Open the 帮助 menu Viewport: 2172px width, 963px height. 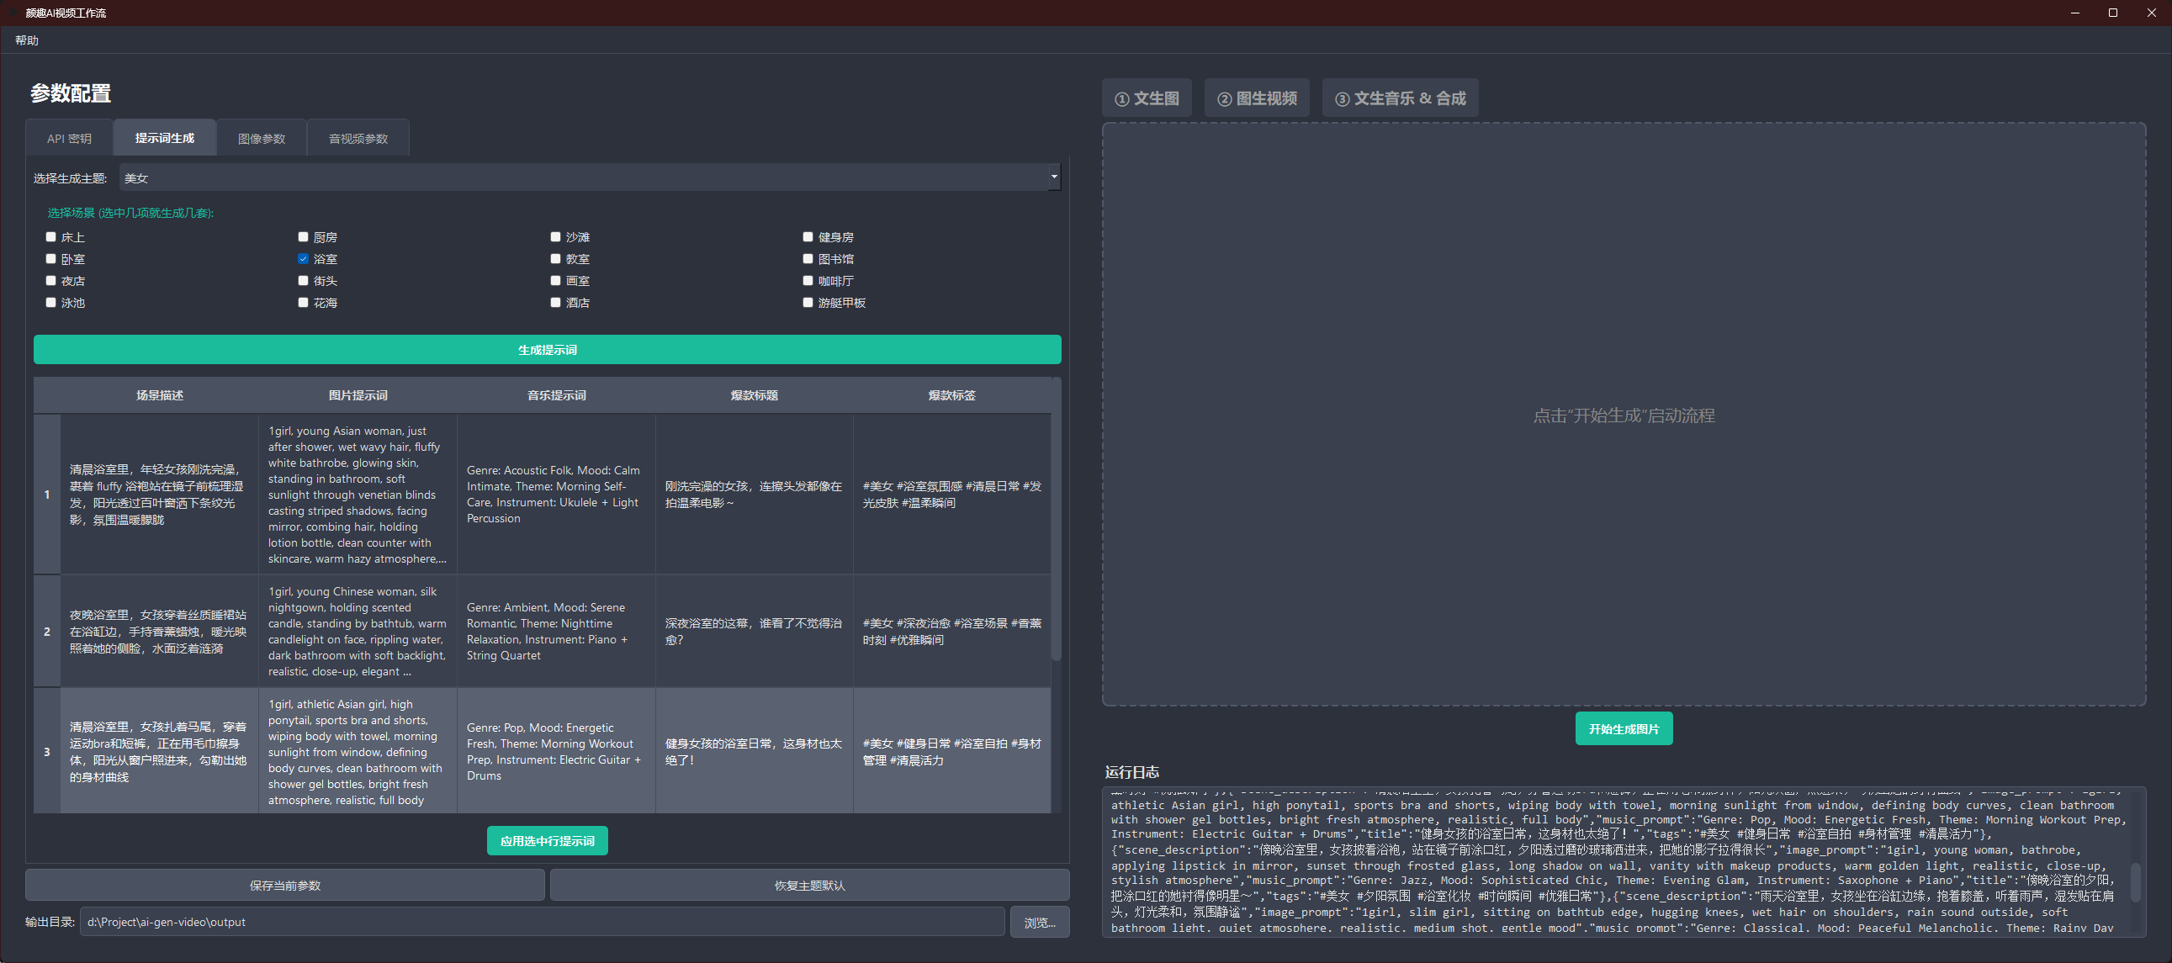click(x=27, y=40)
